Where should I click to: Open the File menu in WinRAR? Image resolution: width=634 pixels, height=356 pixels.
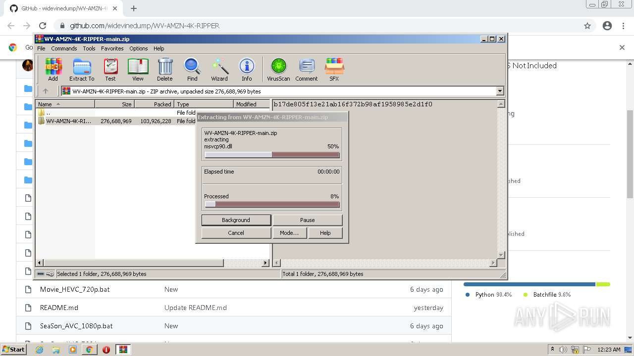coord(41,48)
